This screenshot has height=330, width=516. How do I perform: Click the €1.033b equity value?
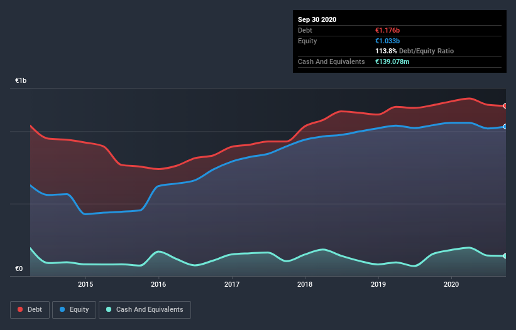(387, 41)
